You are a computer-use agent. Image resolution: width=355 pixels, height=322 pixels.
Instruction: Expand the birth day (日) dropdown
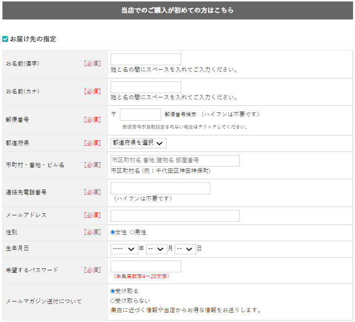click(x=185, y=249)
